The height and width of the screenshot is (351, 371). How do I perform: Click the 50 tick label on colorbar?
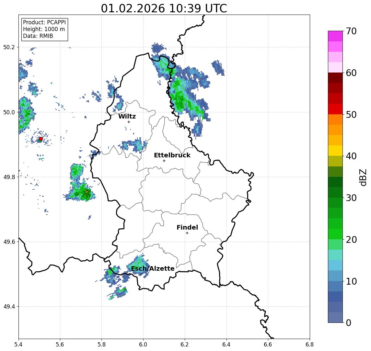click(351, 115)
